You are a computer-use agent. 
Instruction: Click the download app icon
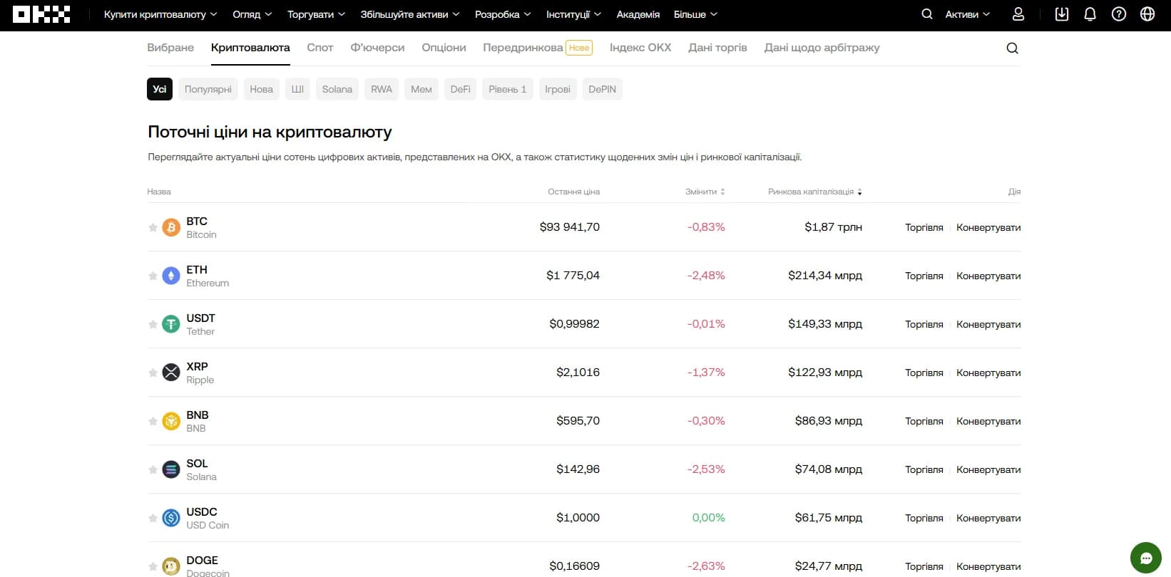(1062, 14)
